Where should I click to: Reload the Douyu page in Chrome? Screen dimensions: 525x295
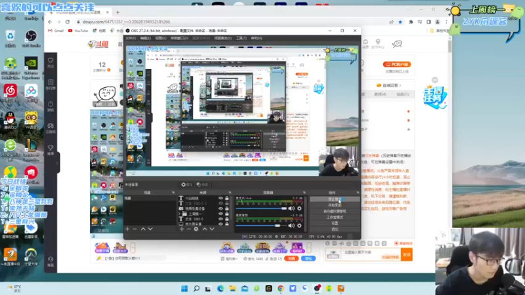click(x=68, y=22)
